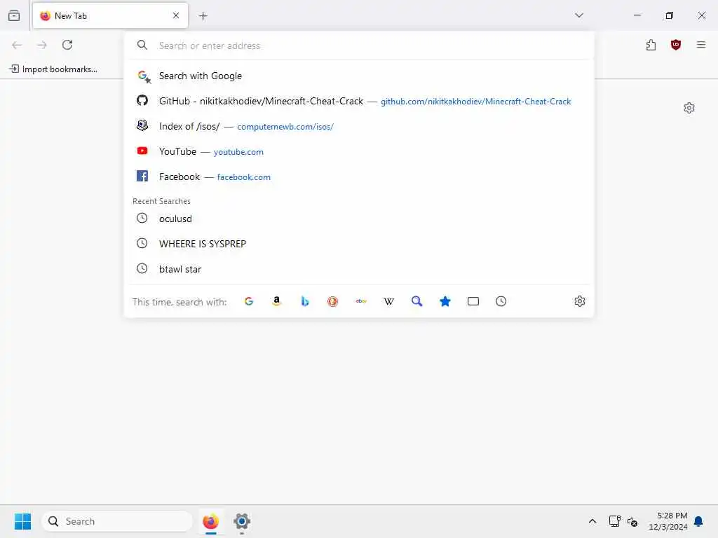Open the Windows Start menu
The height and width of the screenshot is (538, 718).
pos(22,521)
